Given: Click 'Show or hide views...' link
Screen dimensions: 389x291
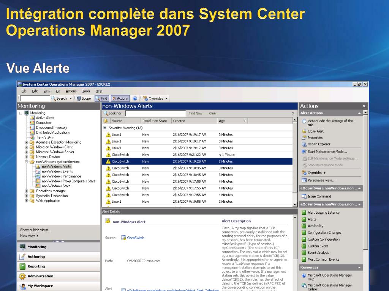Looking at the screenshot, I should click(x=35, y=230).
